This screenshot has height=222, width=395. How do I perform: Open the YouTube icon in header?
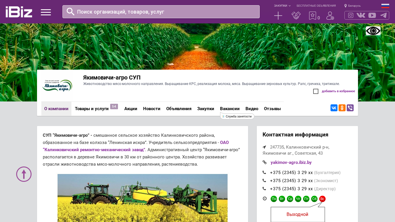point(372,15)
